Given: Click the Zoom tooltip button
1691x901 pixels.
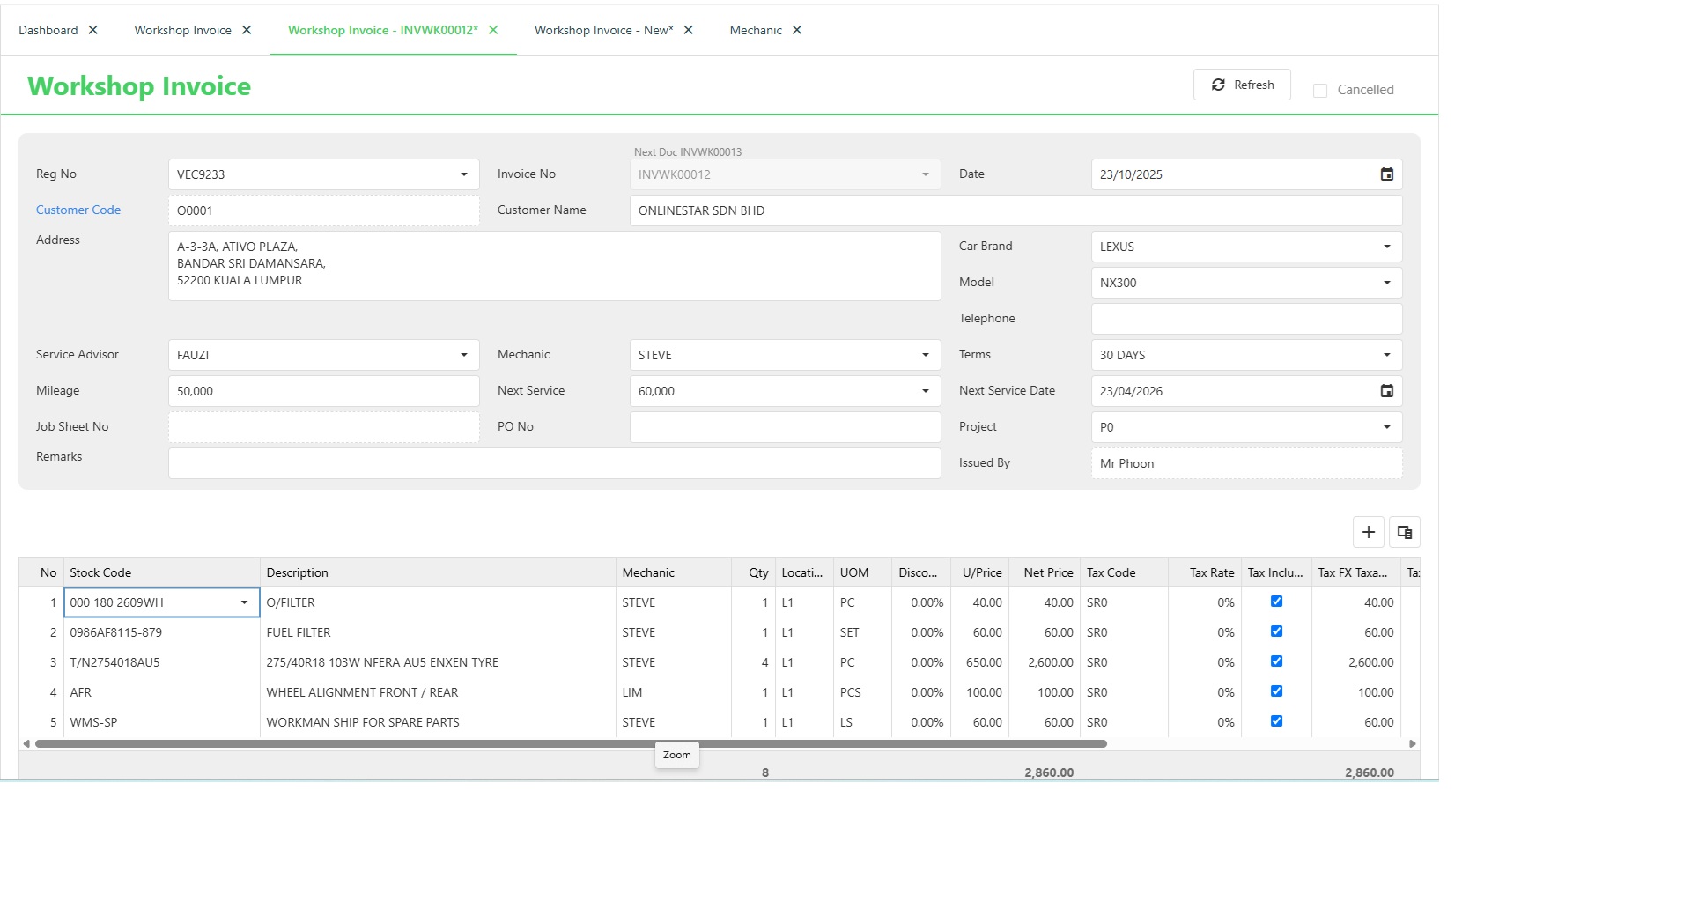Looking at the screenshot, I should click(677, 755).
